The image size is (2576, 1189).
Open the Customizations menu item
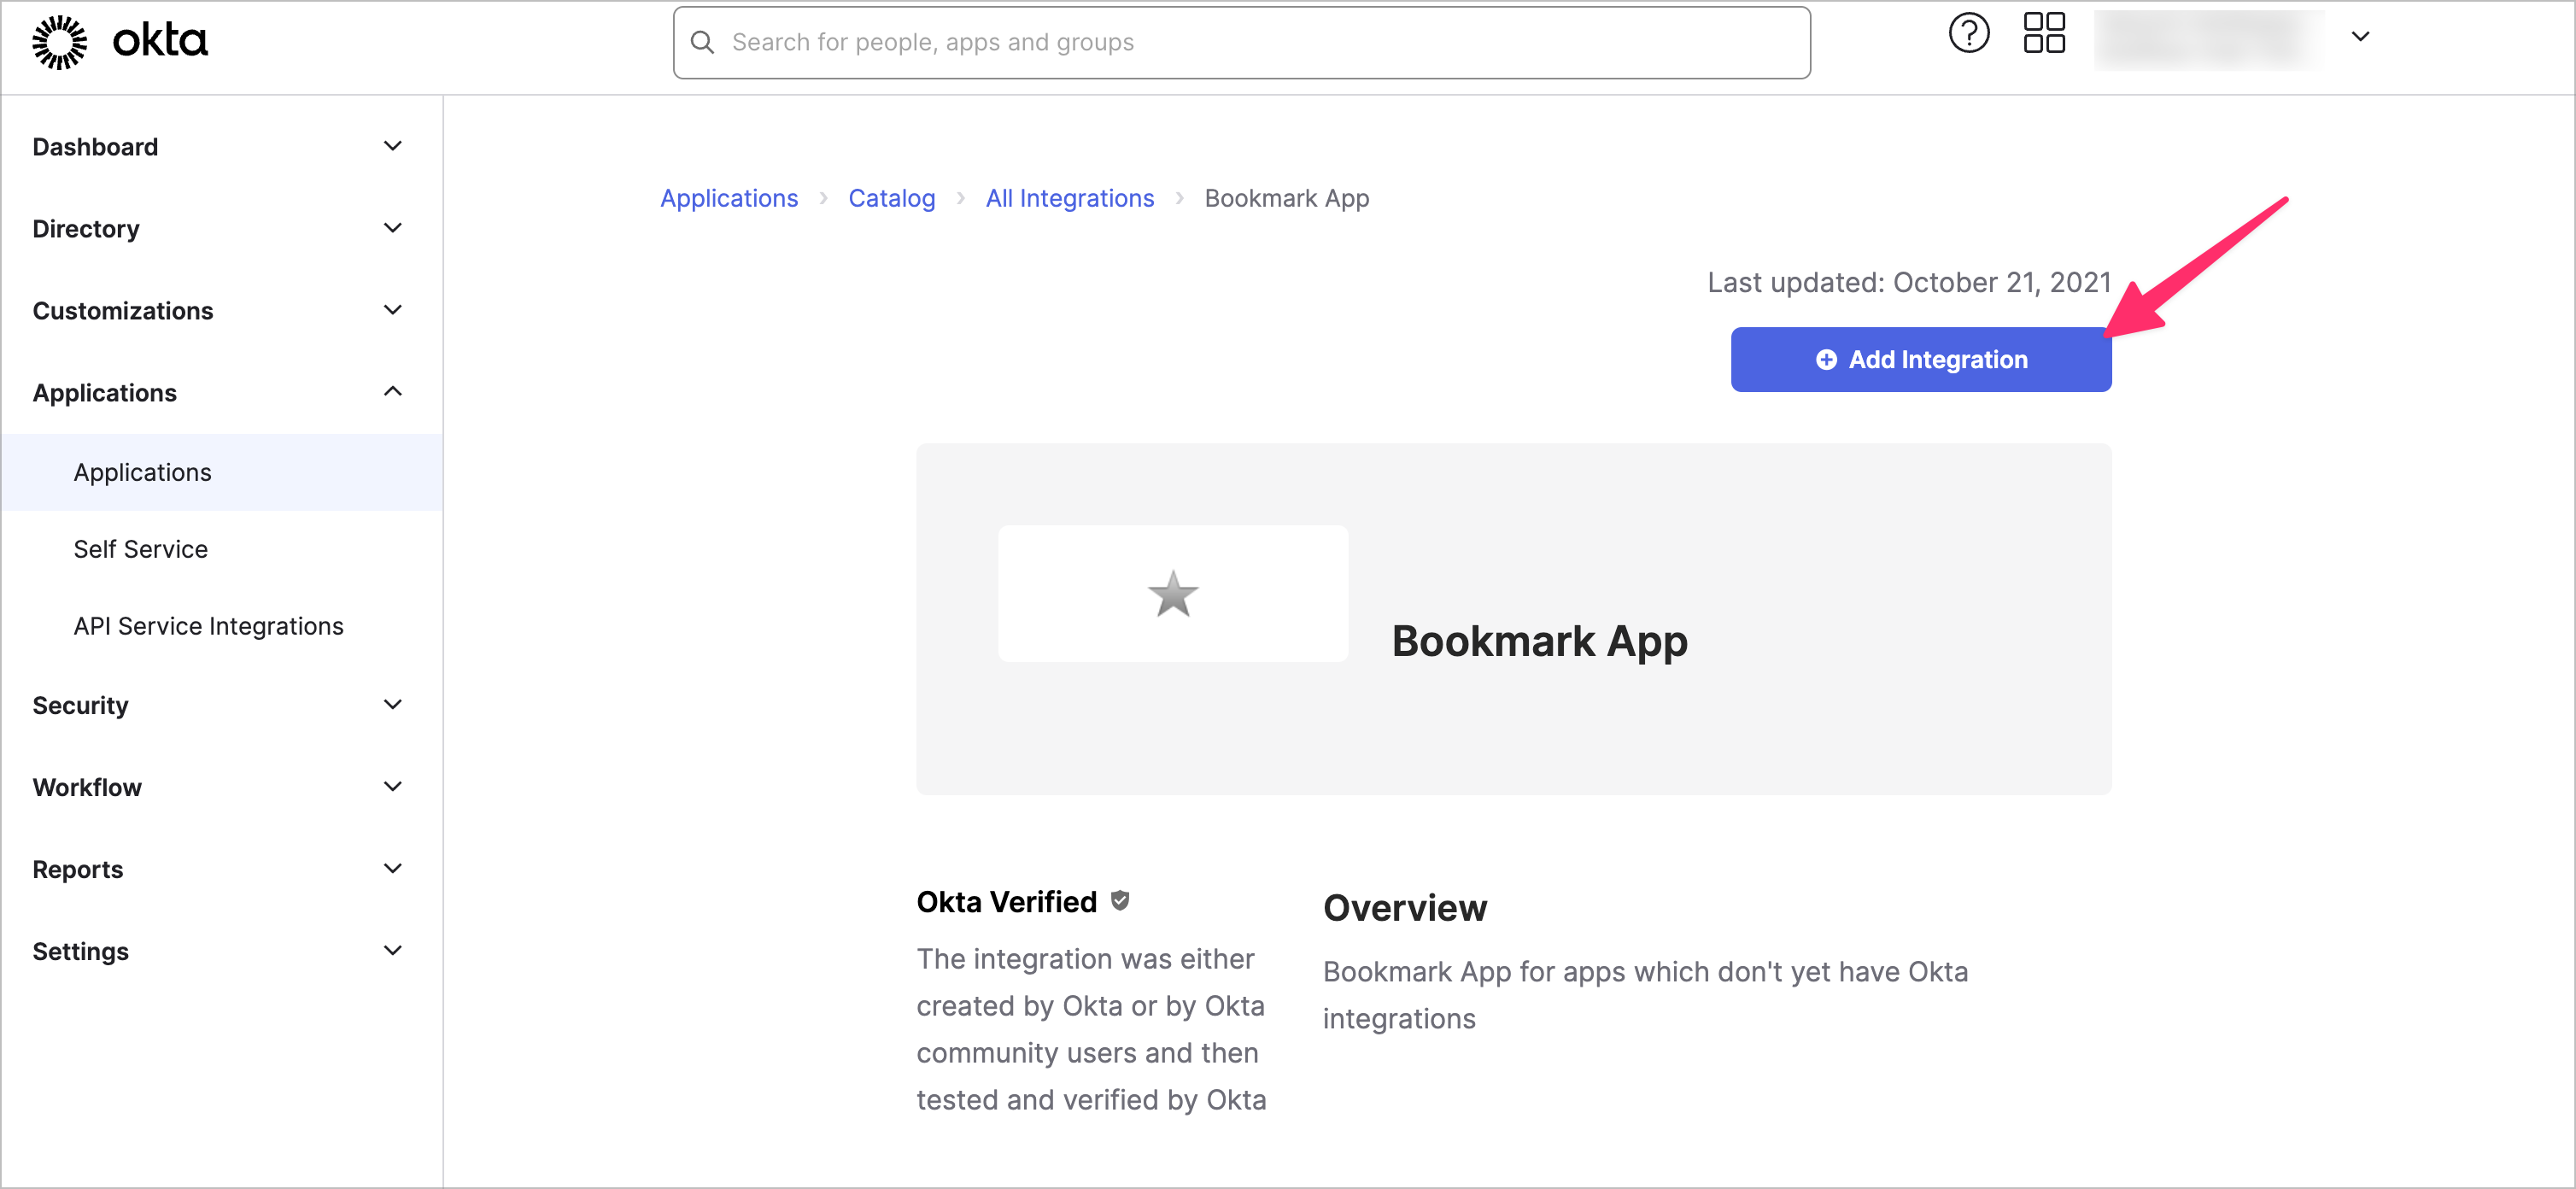click(123, 311)
